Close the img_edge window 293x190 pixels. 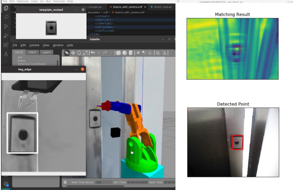[82, 69]
